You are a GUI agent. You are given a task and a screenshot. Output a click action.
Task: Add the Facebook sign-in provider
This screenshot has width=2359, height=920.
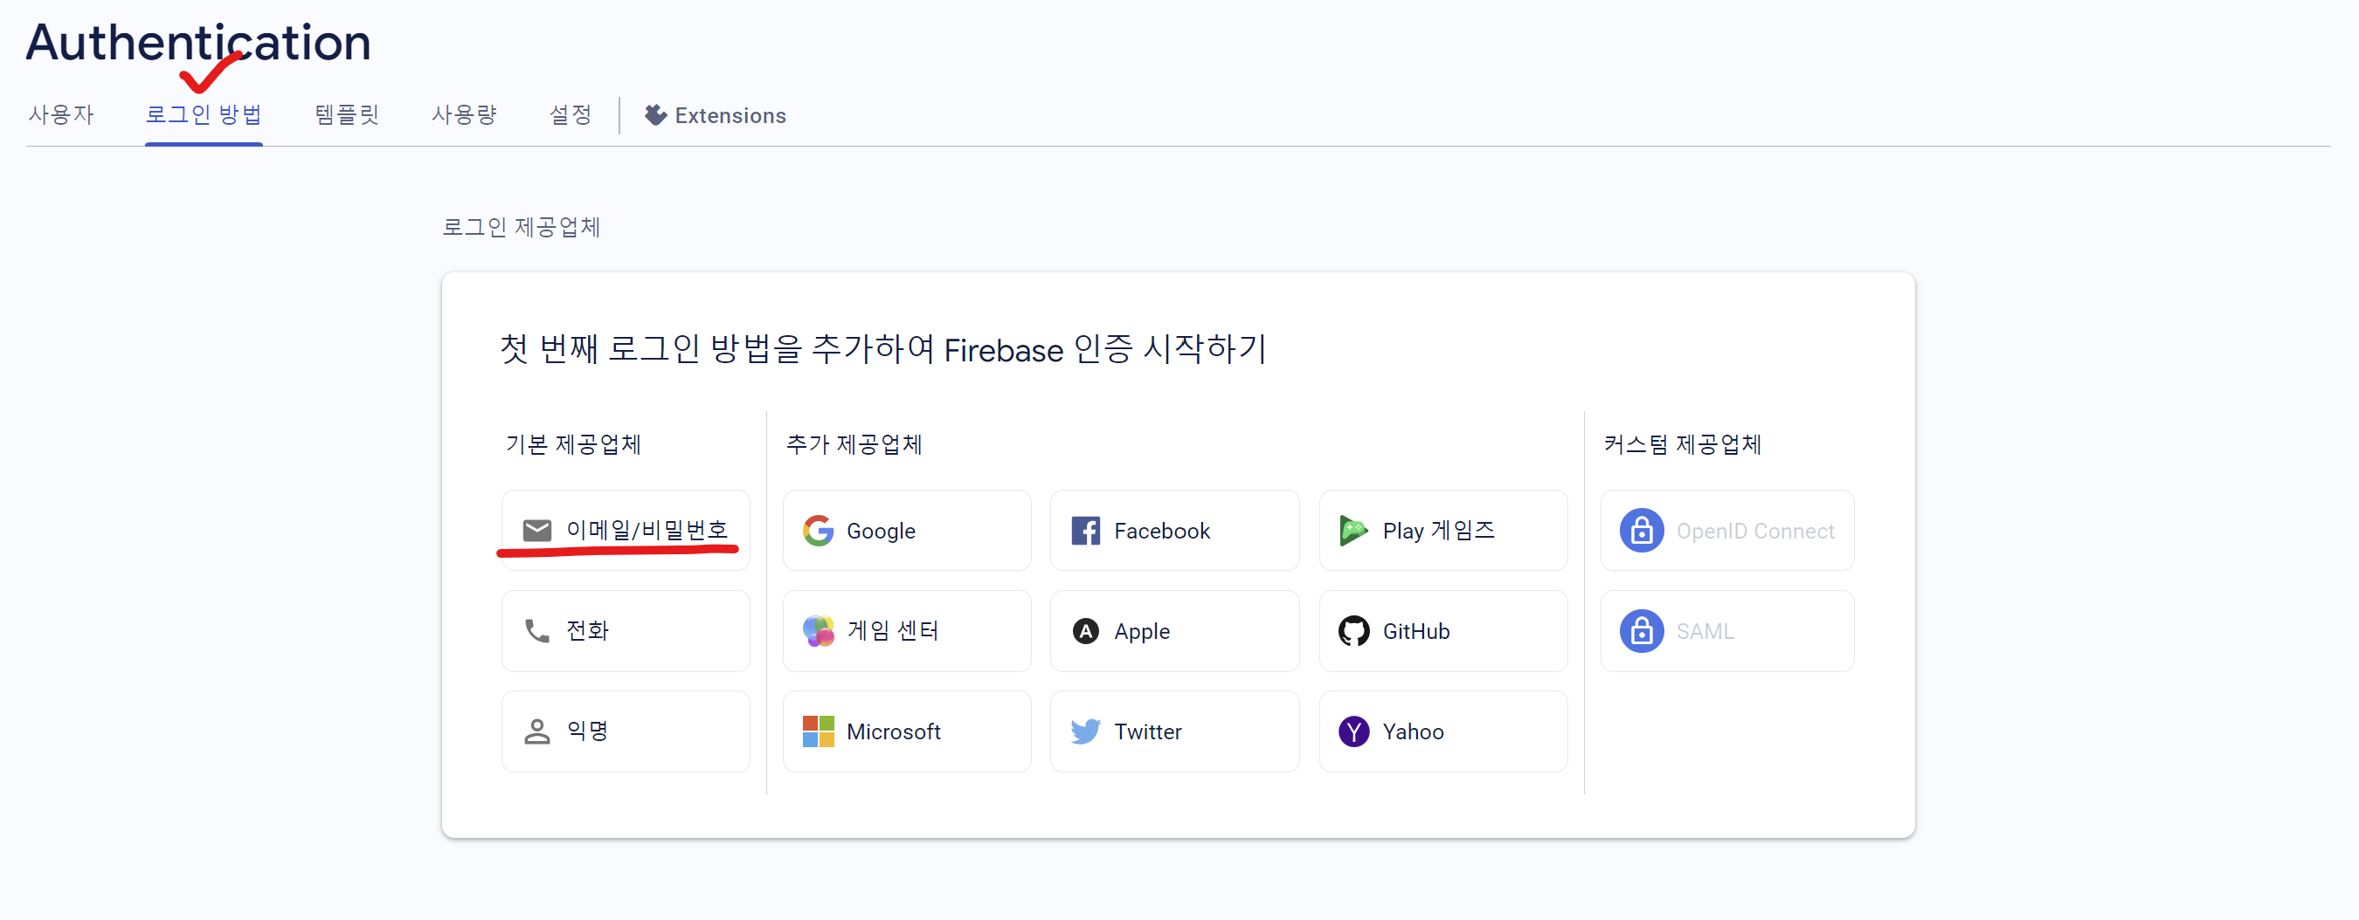pos(1175,531)
